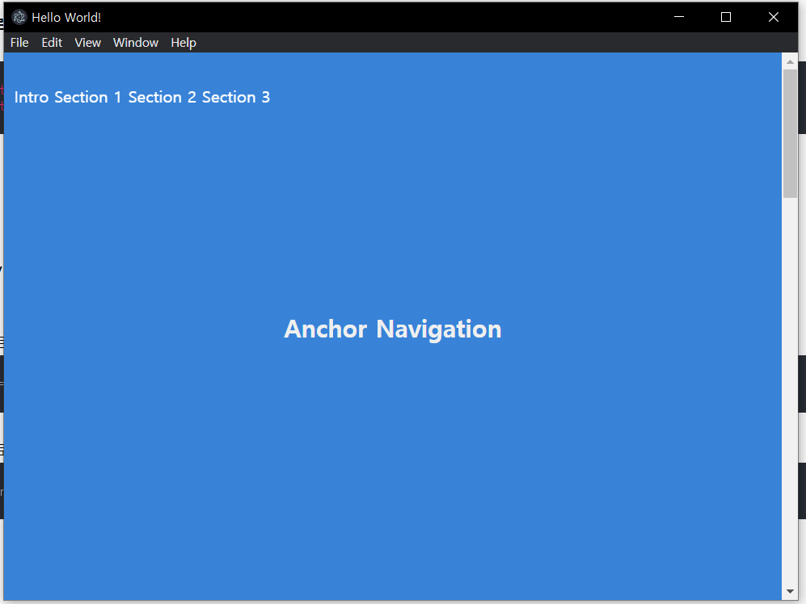Open the View menu
806x604 pixels.
[88, 43]
